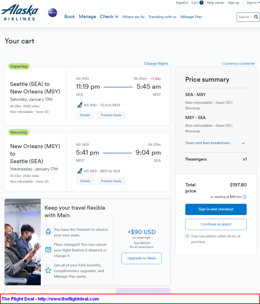Click the cart item count badge
The width and height of the screenshot is (260, 304).
tap(201, 3)
